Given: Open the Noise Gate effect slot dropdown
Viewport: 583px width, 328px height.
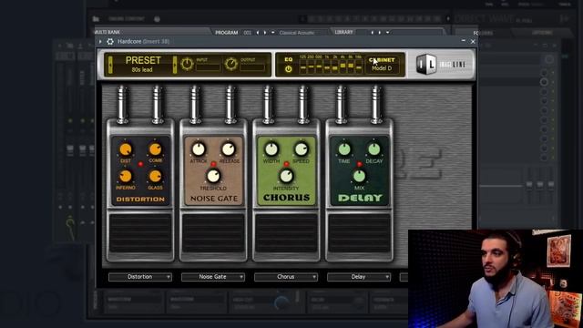Looking at the screenshot, I should point(213,277).
